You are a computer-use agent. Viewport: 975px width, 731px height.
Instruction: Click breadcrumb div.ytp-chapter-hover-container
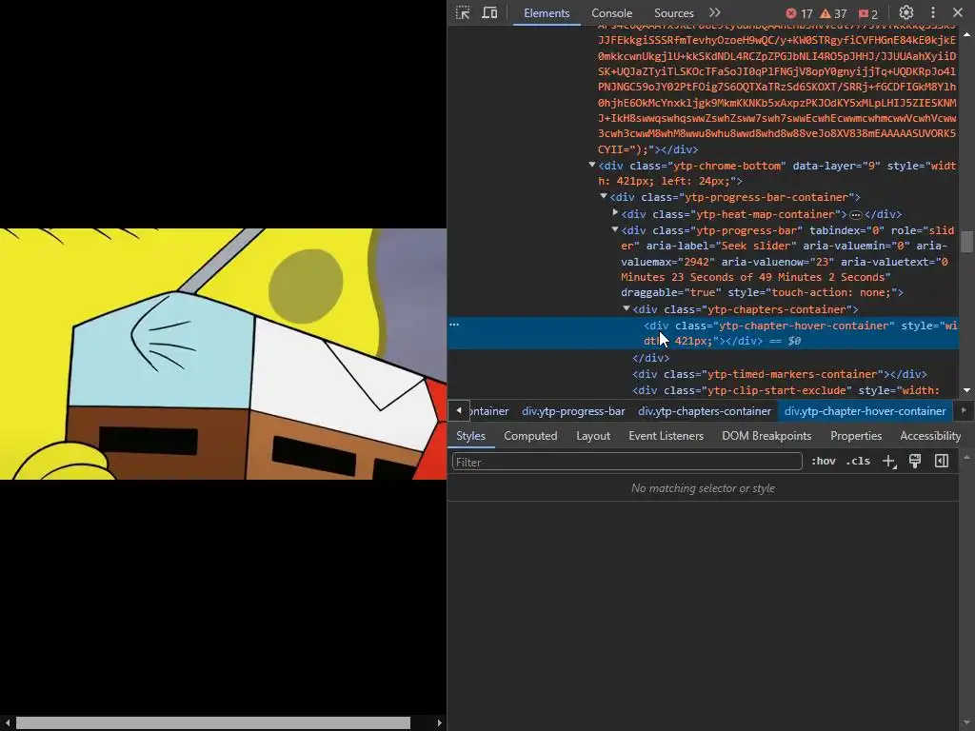865,411
